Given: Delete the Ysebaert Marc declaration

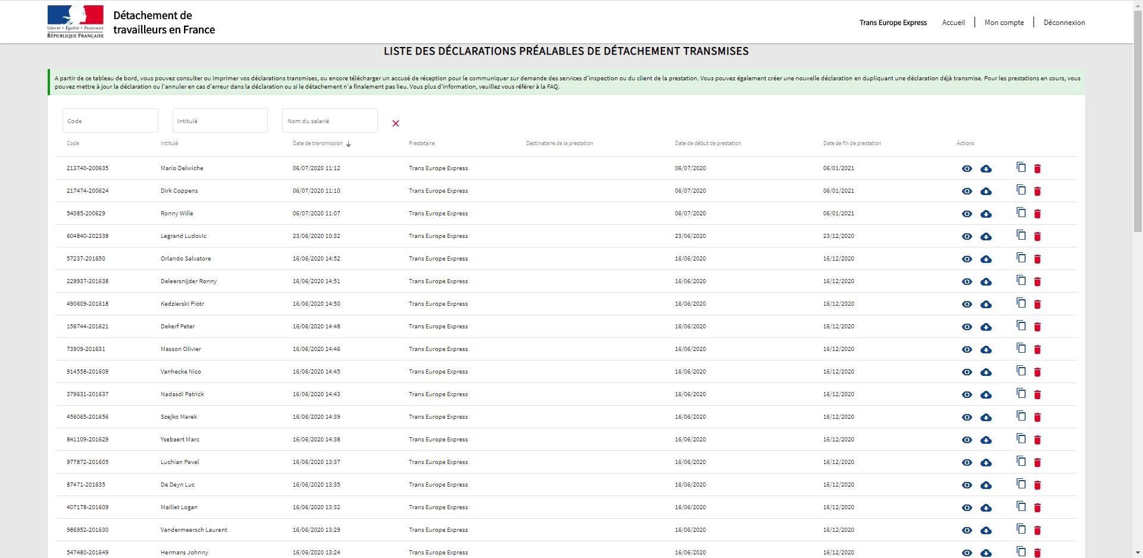Looking at the screenshot, I should point(1037,440).
